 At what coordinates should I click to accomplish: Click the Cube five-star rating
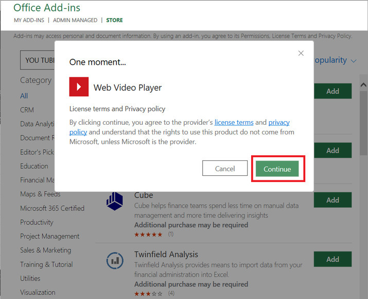(148, 235)
